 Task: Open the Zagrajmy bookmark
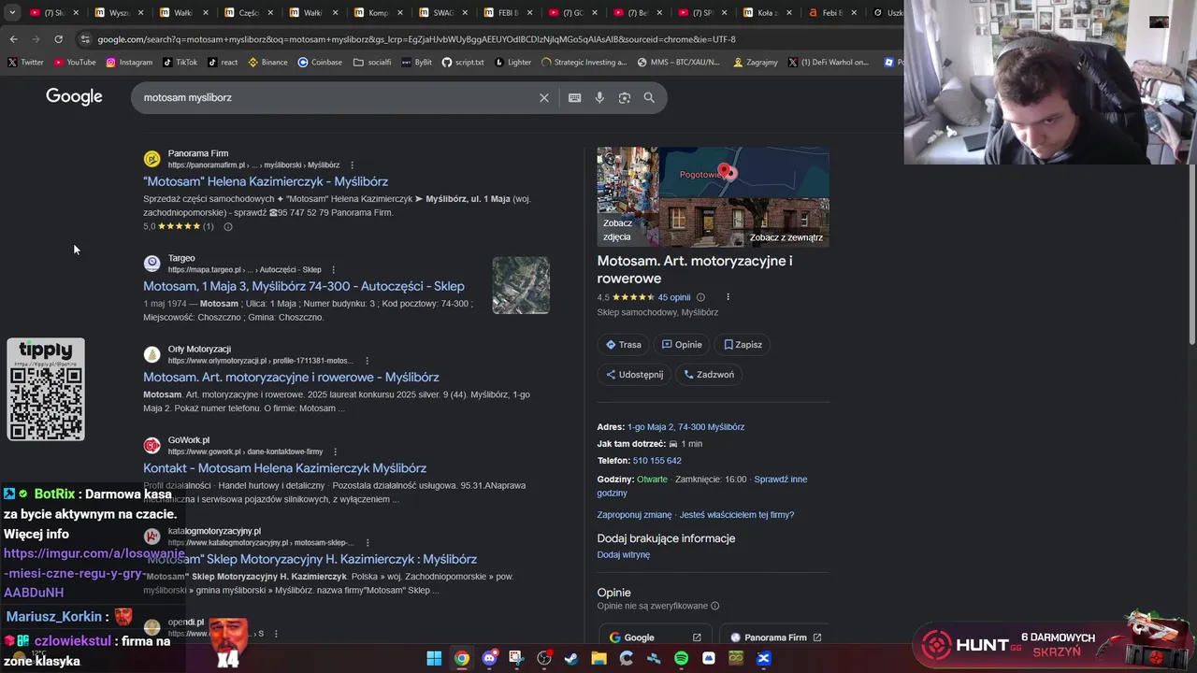(756, 63)
